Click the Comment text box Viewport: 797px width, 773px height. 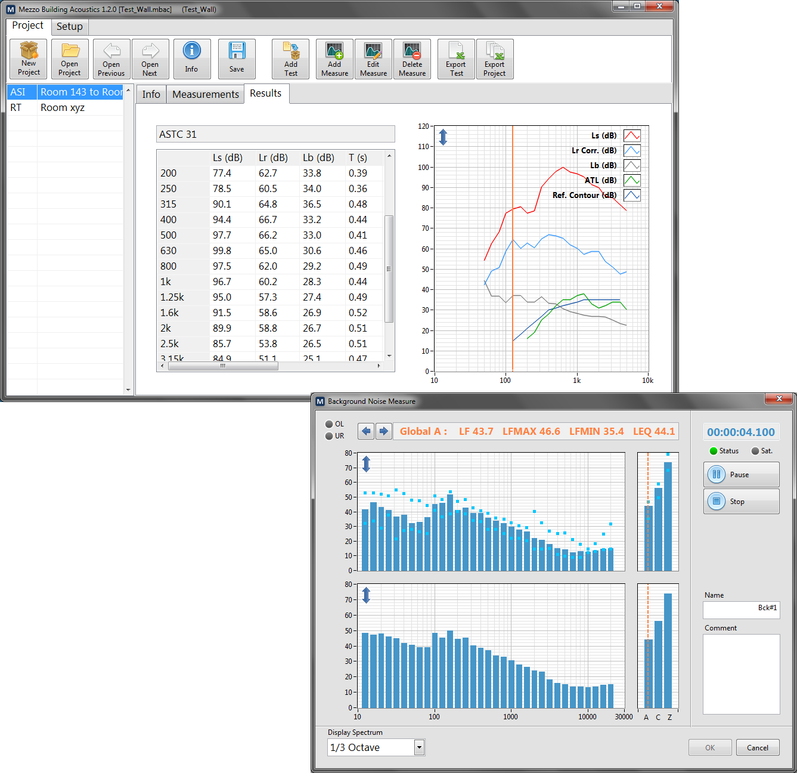point(741,674)
